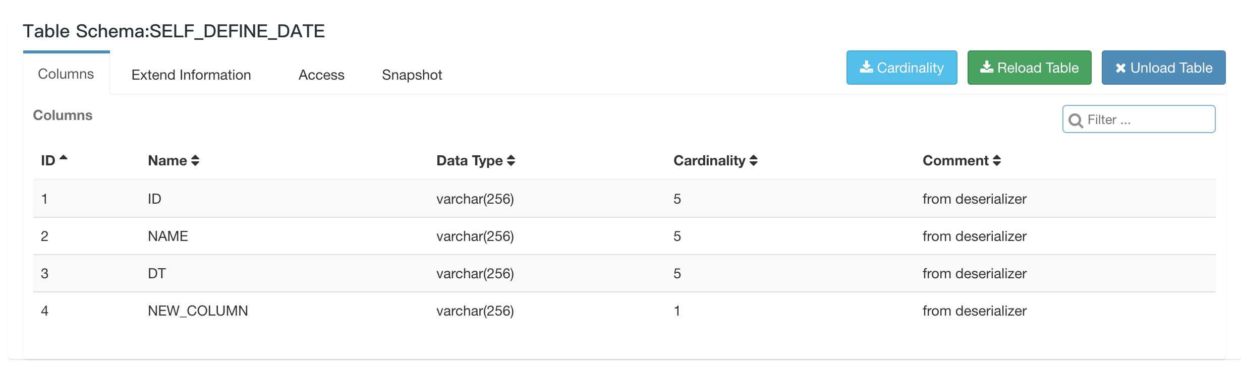Click the sort arrows beside Name
1241x366 pixels.
click(x=195, y=161)
